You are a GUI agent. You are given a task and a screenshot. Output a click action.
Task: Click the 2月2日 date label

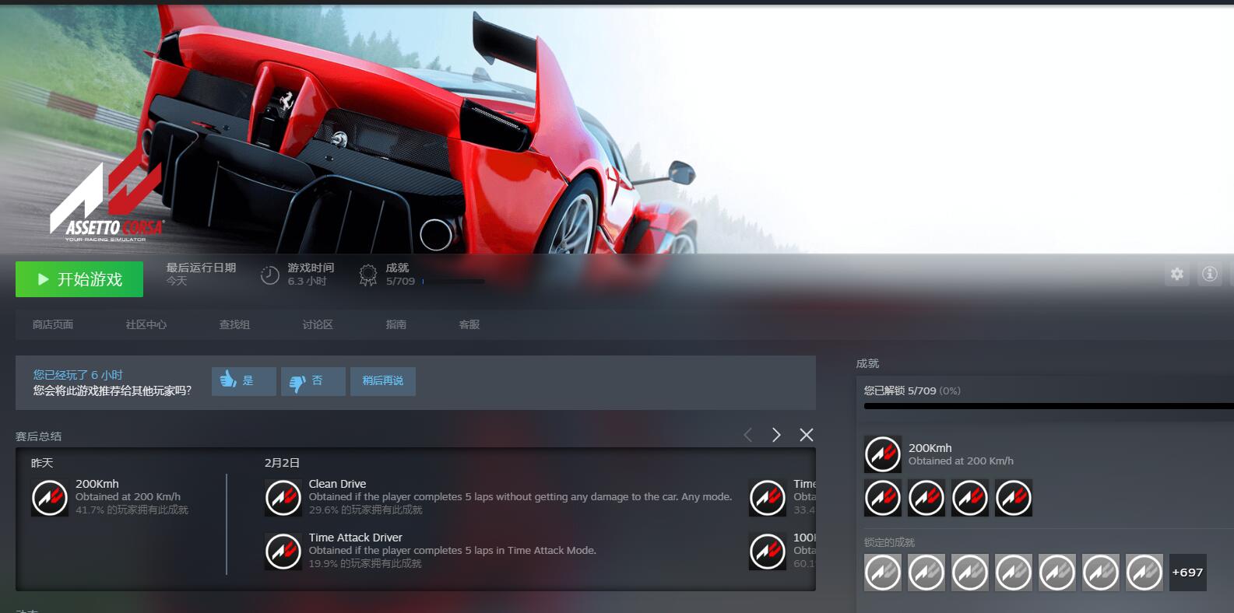point(282,463)
